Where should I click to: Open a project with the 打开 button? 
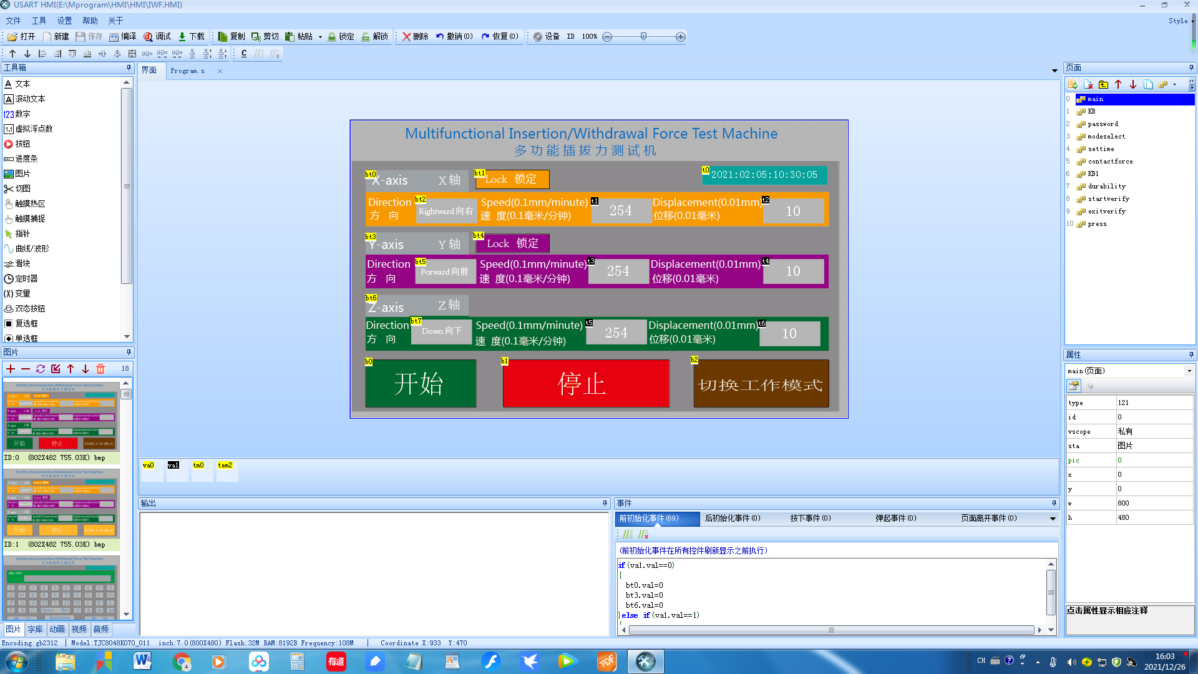click(x=21, y=37)
